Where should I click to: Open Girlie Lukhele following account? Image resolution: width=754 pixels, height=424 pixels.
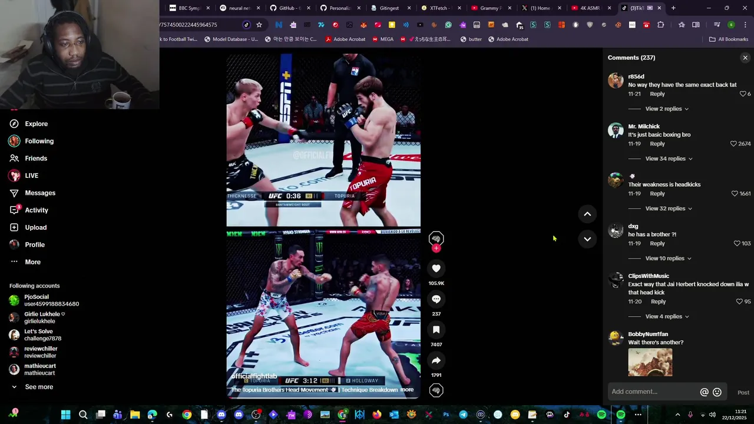click(37, 317)
